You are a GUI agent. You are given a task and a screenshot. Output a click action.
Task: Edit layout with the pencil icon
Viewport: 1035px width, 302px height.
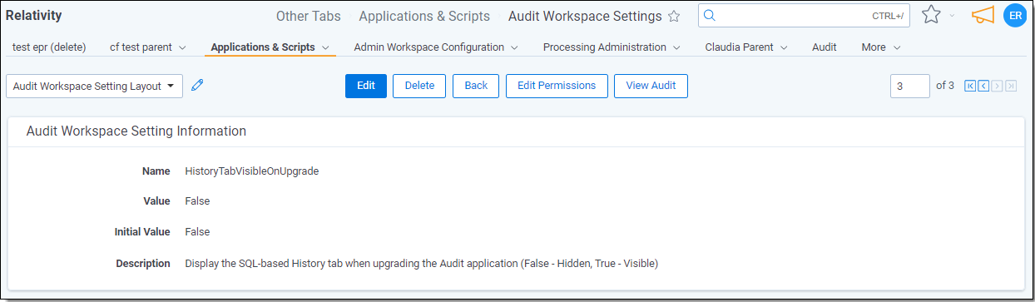(197, 85)
